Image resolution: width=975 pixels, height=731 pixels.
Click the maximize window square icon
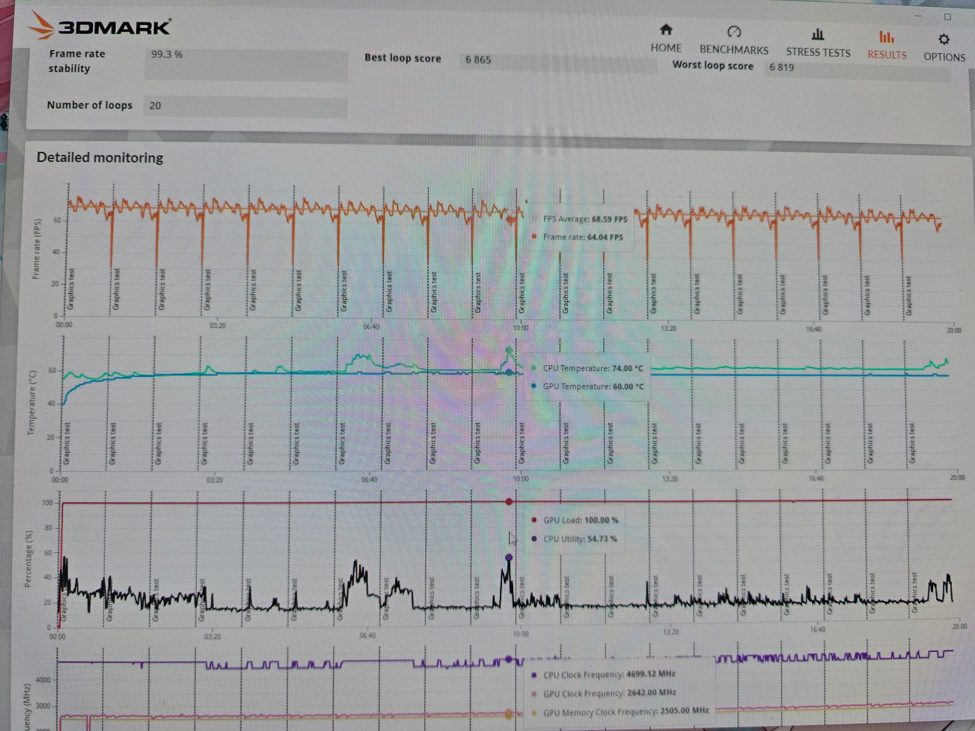coord(947,17)
